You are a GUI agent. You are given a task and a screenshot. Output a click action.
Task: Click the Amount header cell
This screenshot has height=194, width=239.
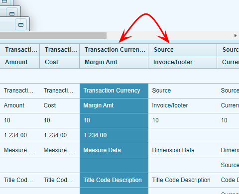coord(19,62)
